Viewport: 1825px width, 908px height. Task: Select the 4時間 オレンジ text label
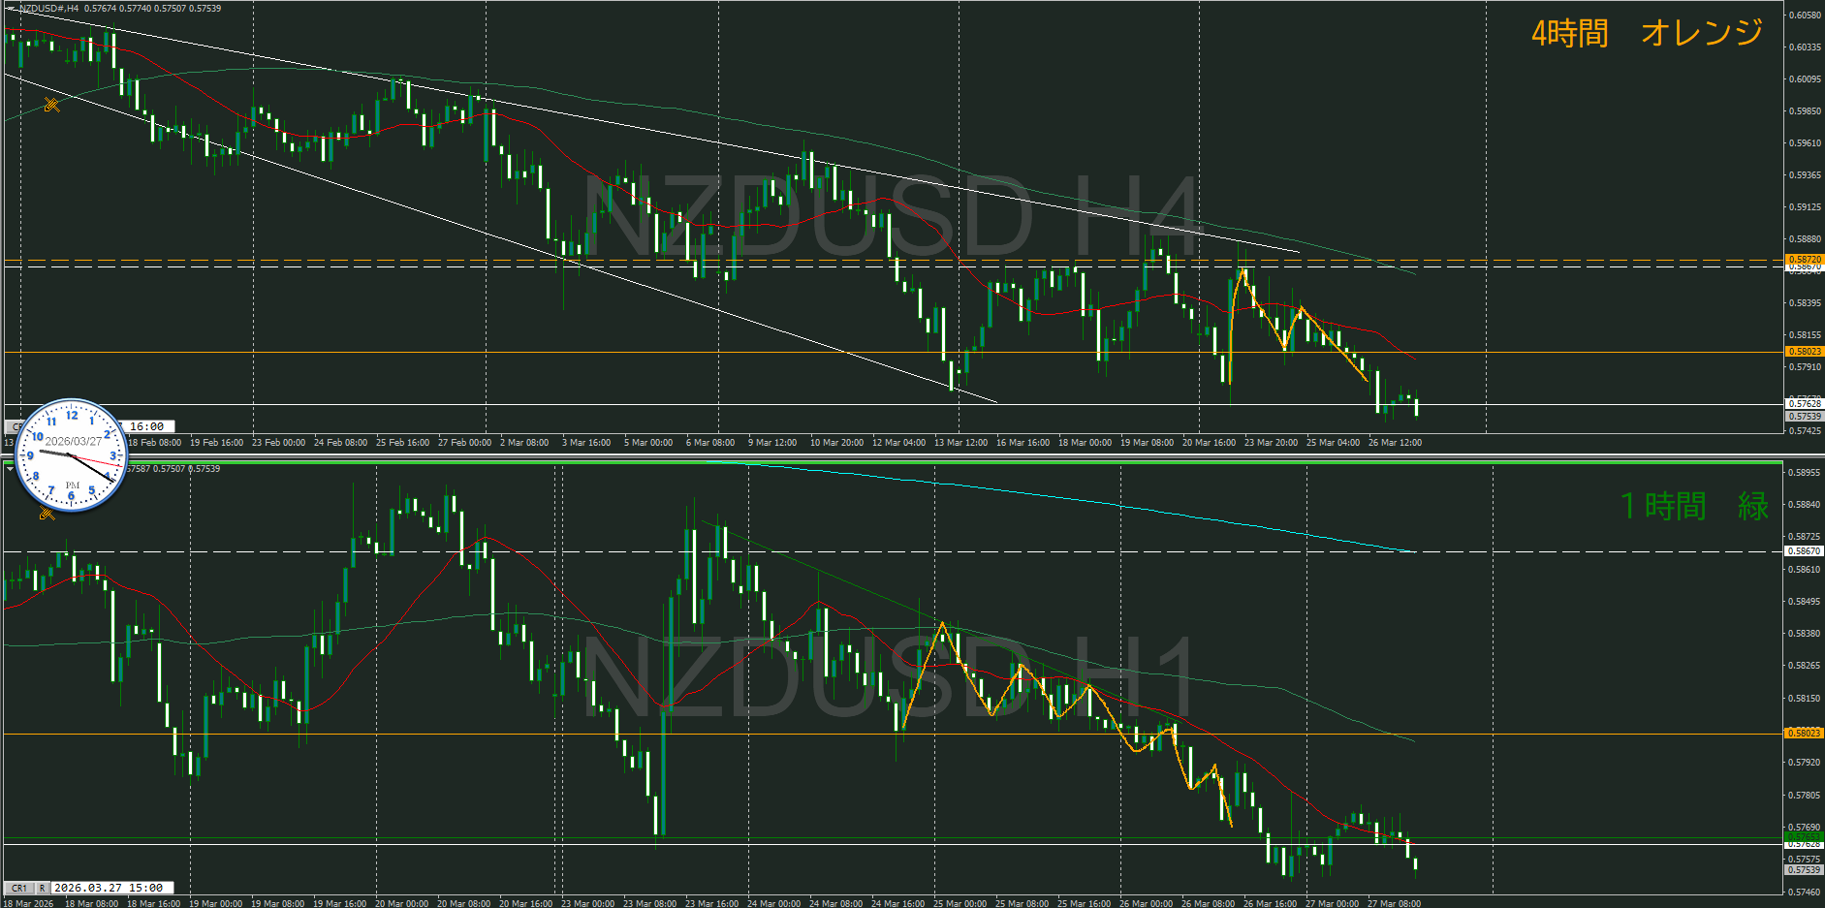[x=1646, y=34]
